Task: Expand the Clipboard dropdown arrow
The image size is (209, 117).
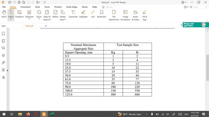Action: pyautogui.click(x=29, y=19)
